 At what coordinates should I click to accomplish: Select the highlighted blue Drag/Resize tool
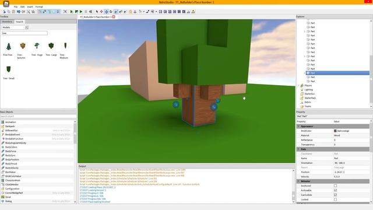[x=106, y=12]
